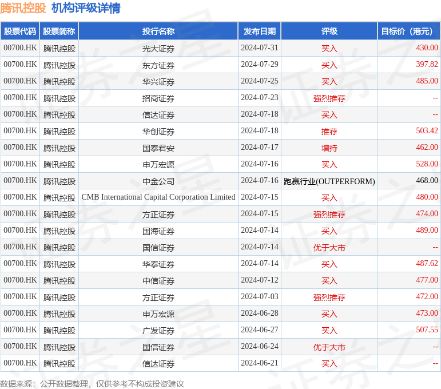Screen dimensions: 441x389
Task: Click target price 528.00
Action: [427, 164]
